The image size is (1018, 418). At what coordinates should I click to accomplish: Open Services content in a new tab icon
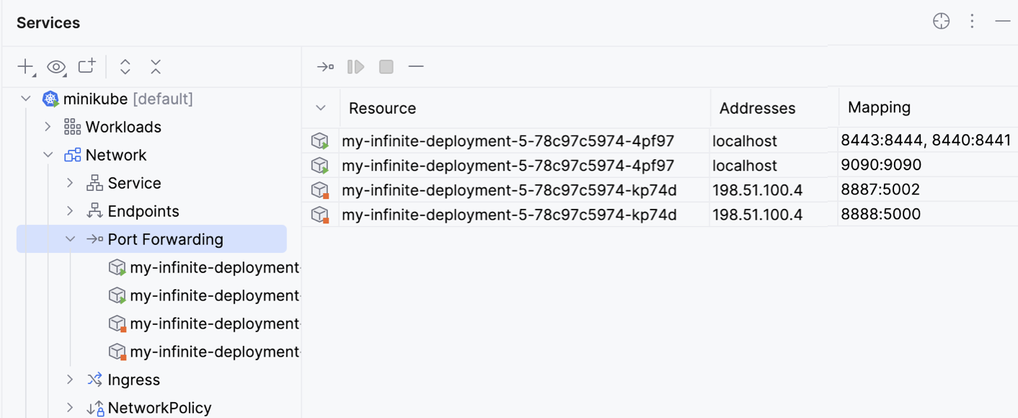coord(86,66)
